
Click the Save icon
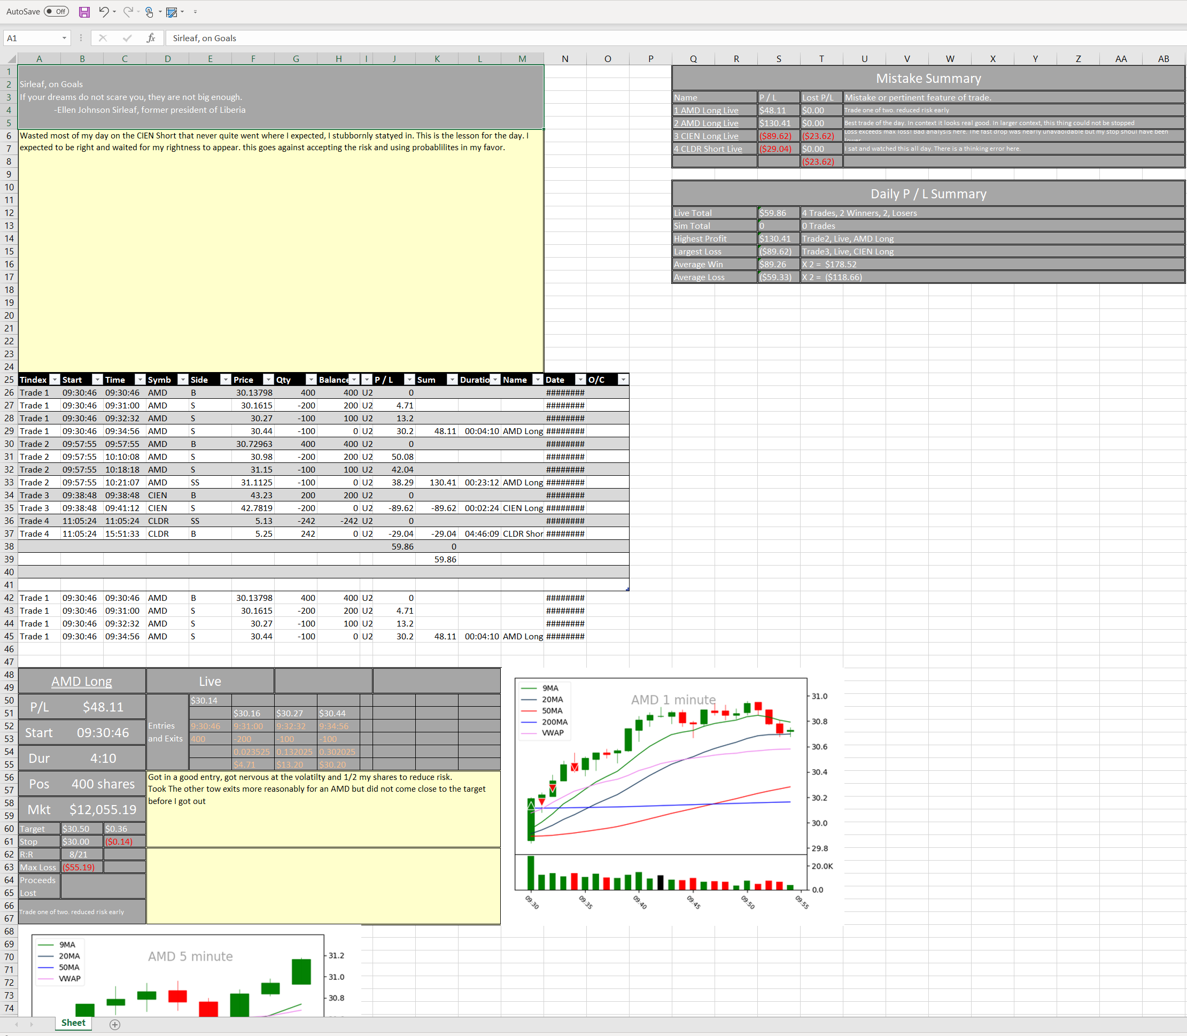pyautogui.click(x=84, y=12)
